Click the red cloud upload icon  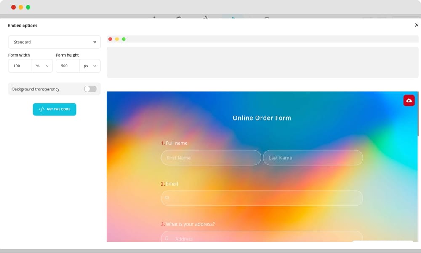point(409,100)
